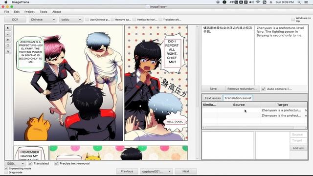Select the rectangle shape tool
This screenshot has width=313, height=176.
[8, 45]
